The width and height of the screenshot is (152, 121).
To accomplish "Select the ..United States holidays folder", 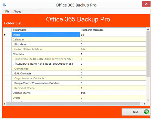I will tap(46, 49).
